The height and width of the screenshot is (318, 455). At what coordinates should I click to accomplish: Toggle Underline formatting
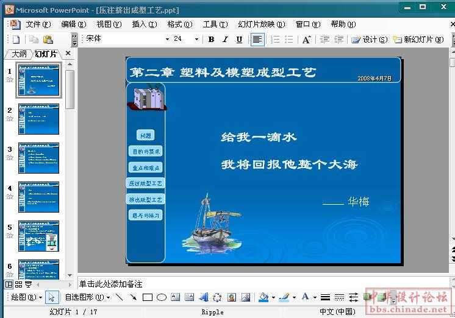pos(239,39)
